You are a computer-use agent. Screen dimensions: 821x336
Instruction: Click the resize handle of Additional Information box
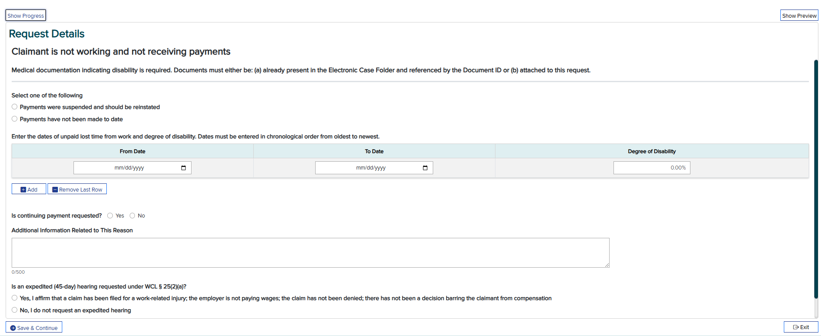607,265
